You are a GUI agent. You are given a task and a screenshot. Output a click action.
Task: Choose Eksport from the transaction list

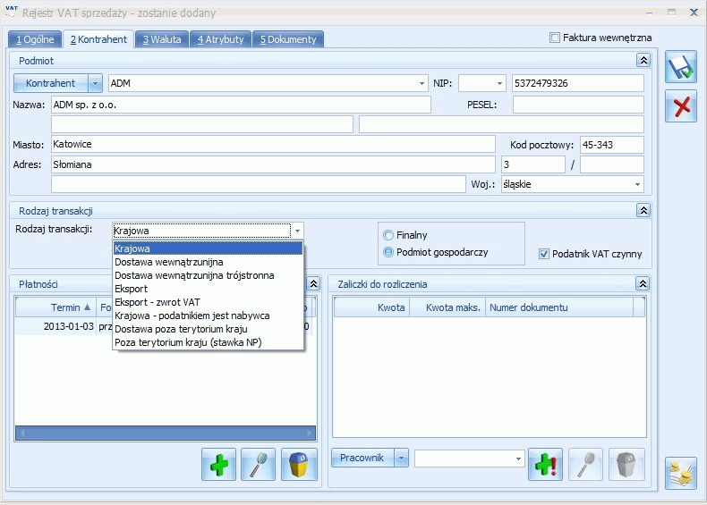click(x=132, y=289)
